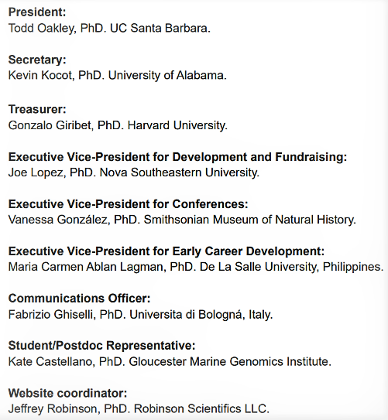Select the Kevin Kocot, University of Alabama entry
This screenshot has height=420, width=388.
(118, 76)
